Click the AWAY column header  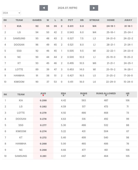point(128,20)
